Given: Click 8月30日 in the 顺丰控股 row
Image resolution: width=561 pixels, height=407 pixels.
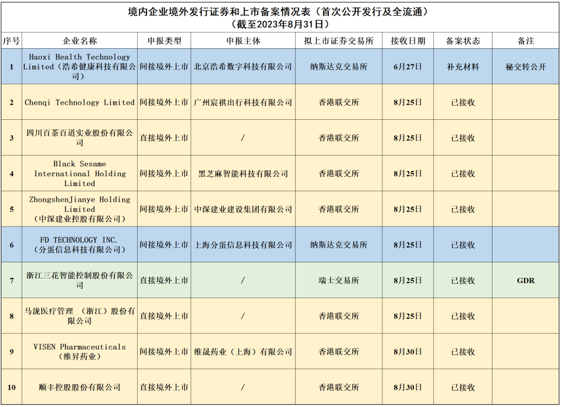Looking at the screenshot, I should tap(408, 387).
